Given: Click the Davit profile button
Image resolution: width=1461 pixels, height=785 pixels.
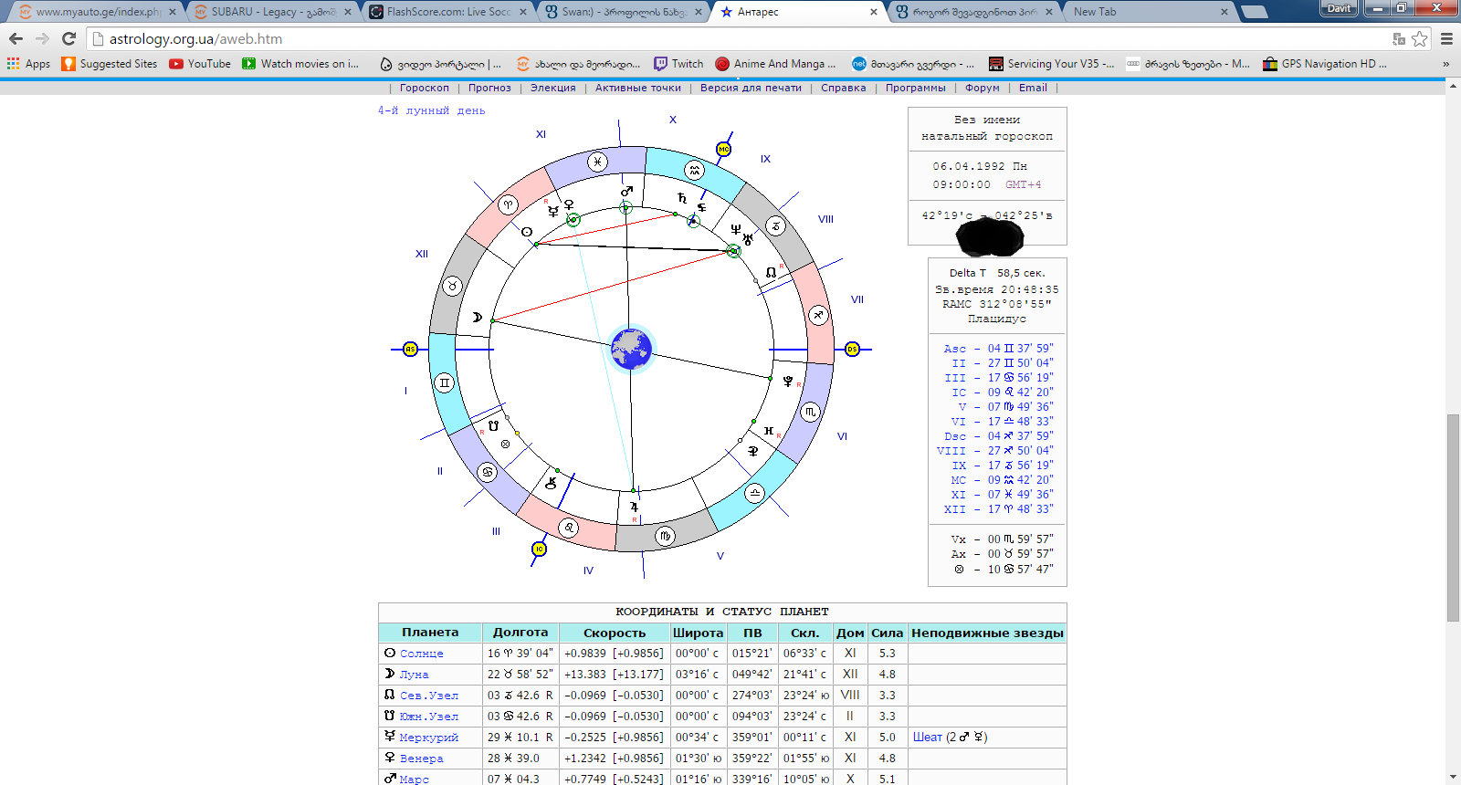Looking at the screenshot, I should point(1339,8).
